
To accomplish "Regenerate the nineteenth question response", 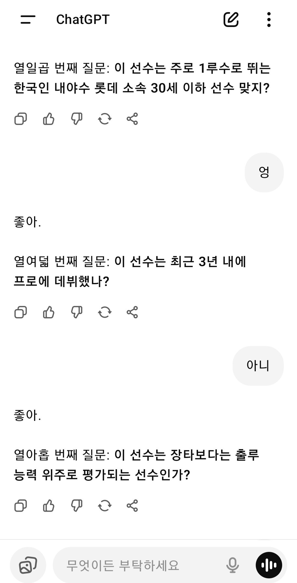I will click(105, 506).
